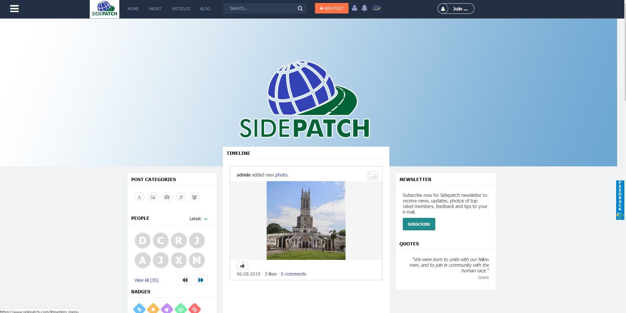The image size is (626, 313).
Task: Select the music post category icon
Action: coord(181,197)
